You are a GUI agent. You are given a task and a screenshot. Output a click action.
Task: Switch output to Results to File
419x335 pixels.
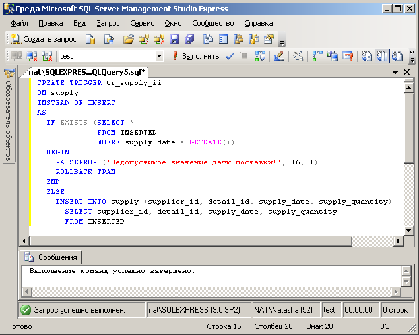tap(397, 56)
